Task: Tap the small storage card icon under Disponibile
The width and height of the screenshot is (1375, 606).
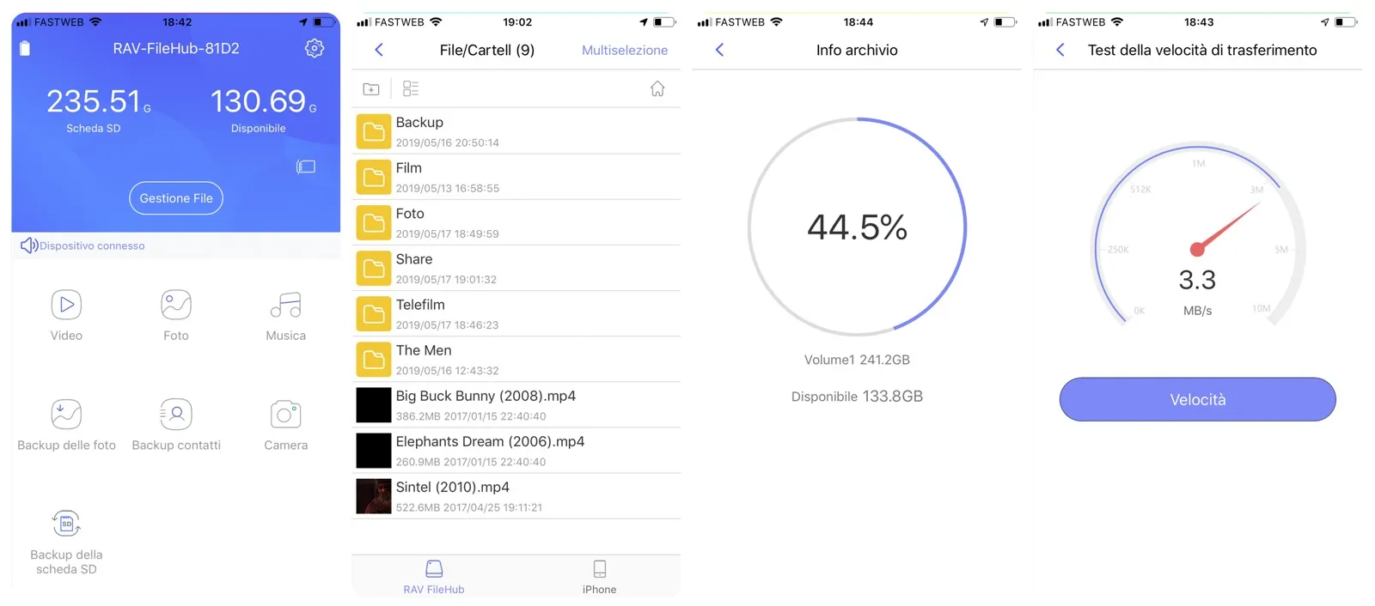Action: (306, 167)
